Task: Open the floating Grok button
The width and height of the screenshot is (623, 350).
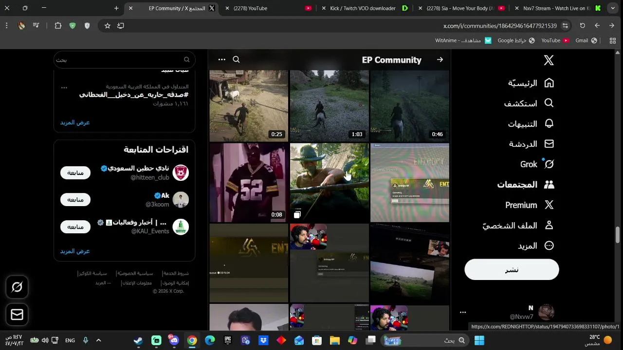Action: point(17,287)
